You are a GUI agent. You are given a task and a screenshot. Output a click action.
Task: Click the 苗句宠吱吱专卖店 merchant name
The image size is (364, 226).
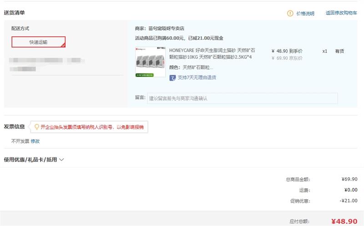(x=166, y=29)
